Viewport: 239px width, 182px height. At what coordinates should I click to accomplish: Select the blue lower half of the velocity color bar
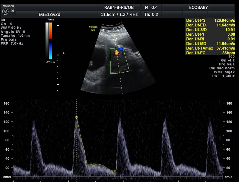pyautogui.click(x=50, y=51)
